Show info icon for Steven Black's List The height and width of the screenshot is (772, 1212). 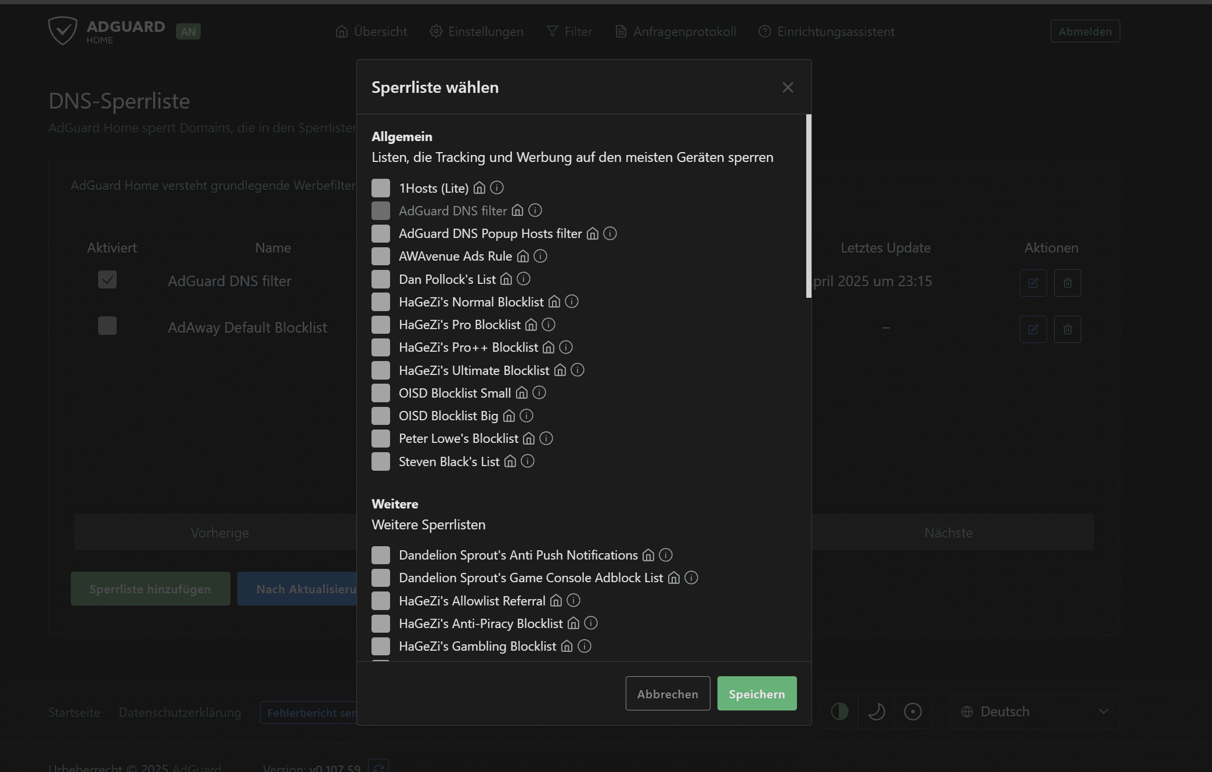pyautogui.click(x=528, y=461)
